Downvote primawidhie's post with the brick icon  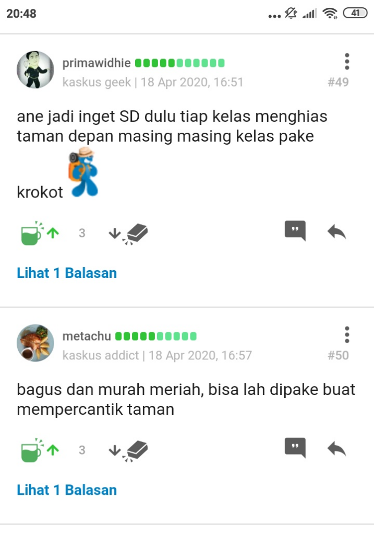(x=128, y=234)
